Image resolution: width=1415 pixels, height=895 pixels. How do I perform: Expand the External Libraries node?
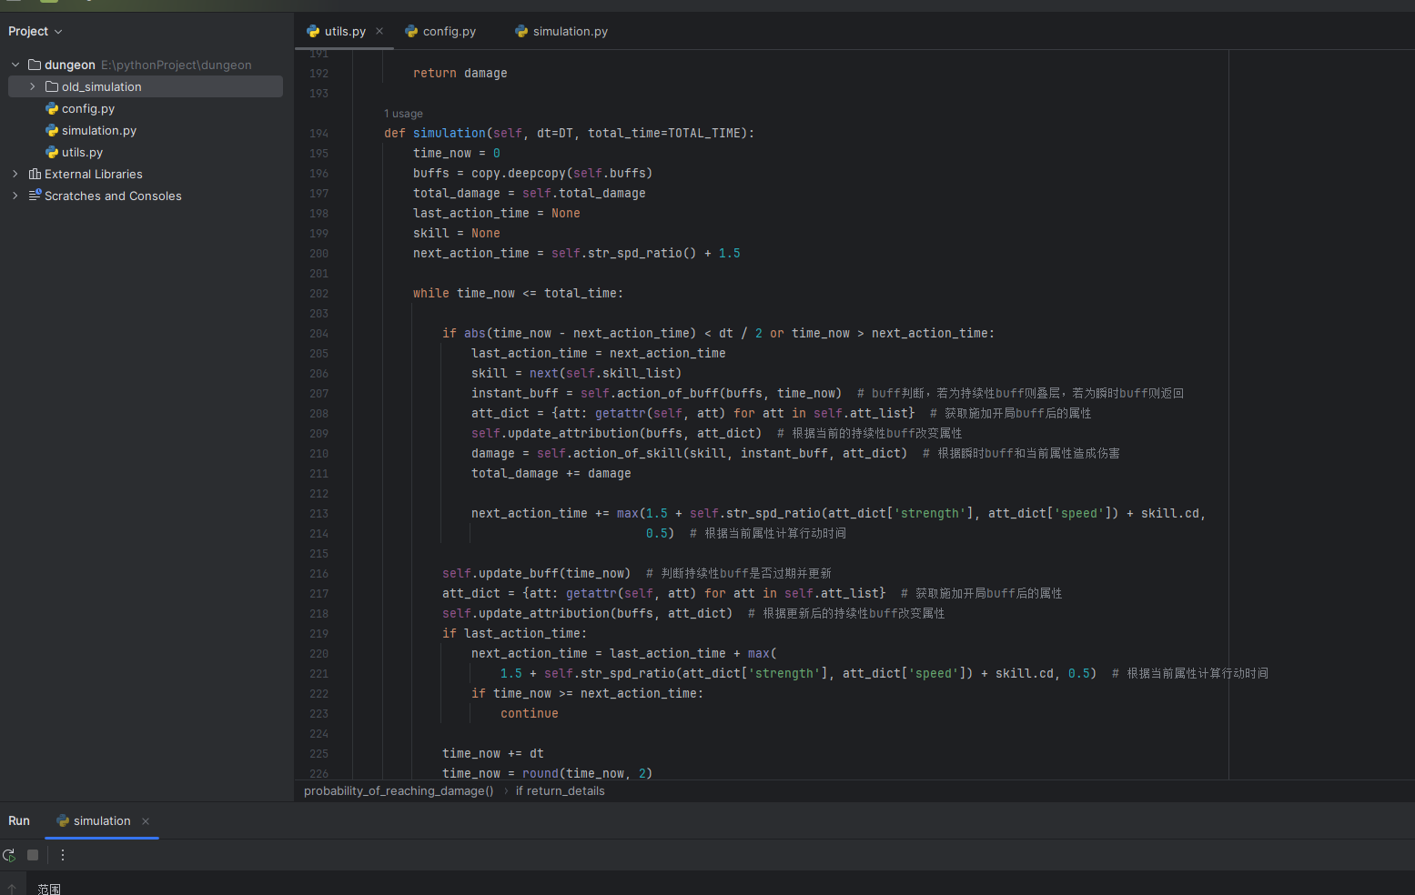[15, 174]
